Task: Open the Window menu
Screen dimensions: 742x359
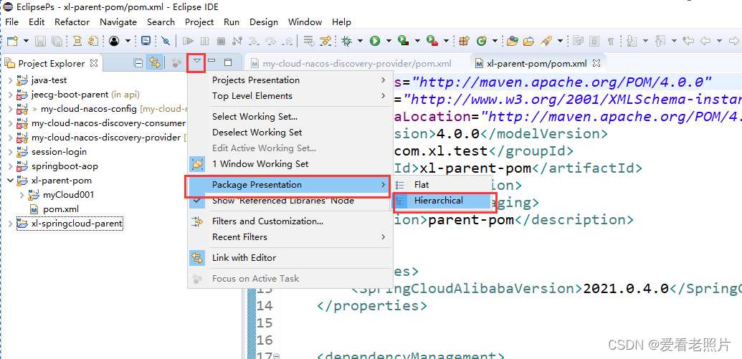Action: [305, 21]
